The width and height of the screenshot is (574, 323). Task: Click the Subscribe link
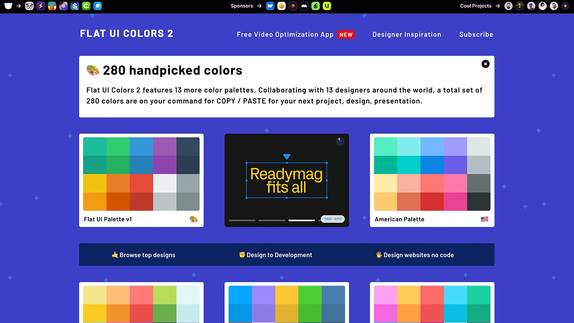point(476,35)
